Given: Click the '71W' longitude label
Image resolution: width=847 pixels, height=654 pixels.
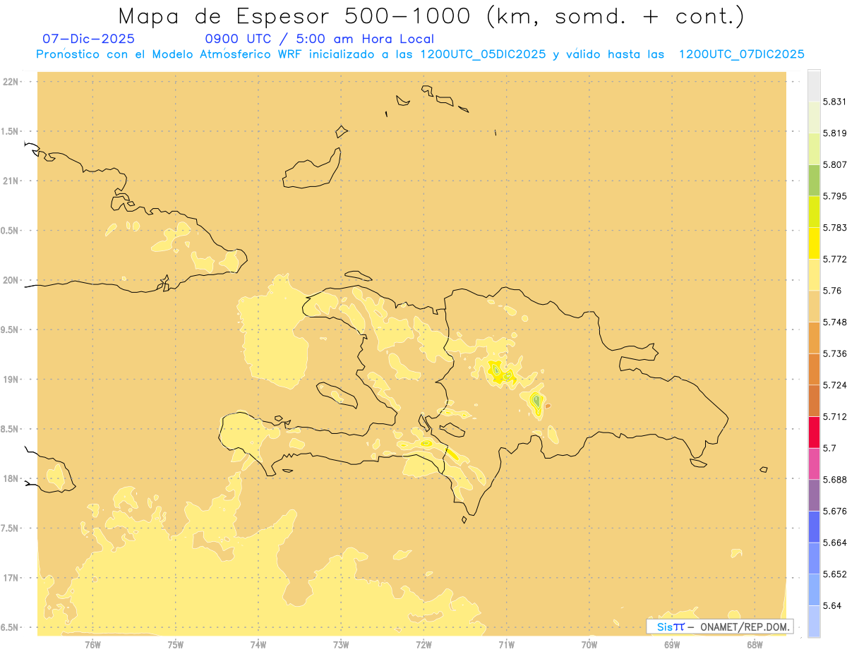Looking at the screenshot, I should coord(506,644).
